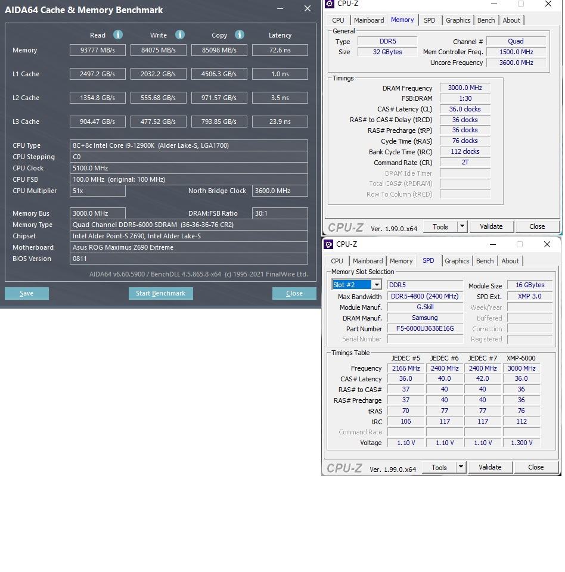Select Memory tab in upper CPU-Z window
This screenshot has height=572, width=565.
[x=402, y=20]
